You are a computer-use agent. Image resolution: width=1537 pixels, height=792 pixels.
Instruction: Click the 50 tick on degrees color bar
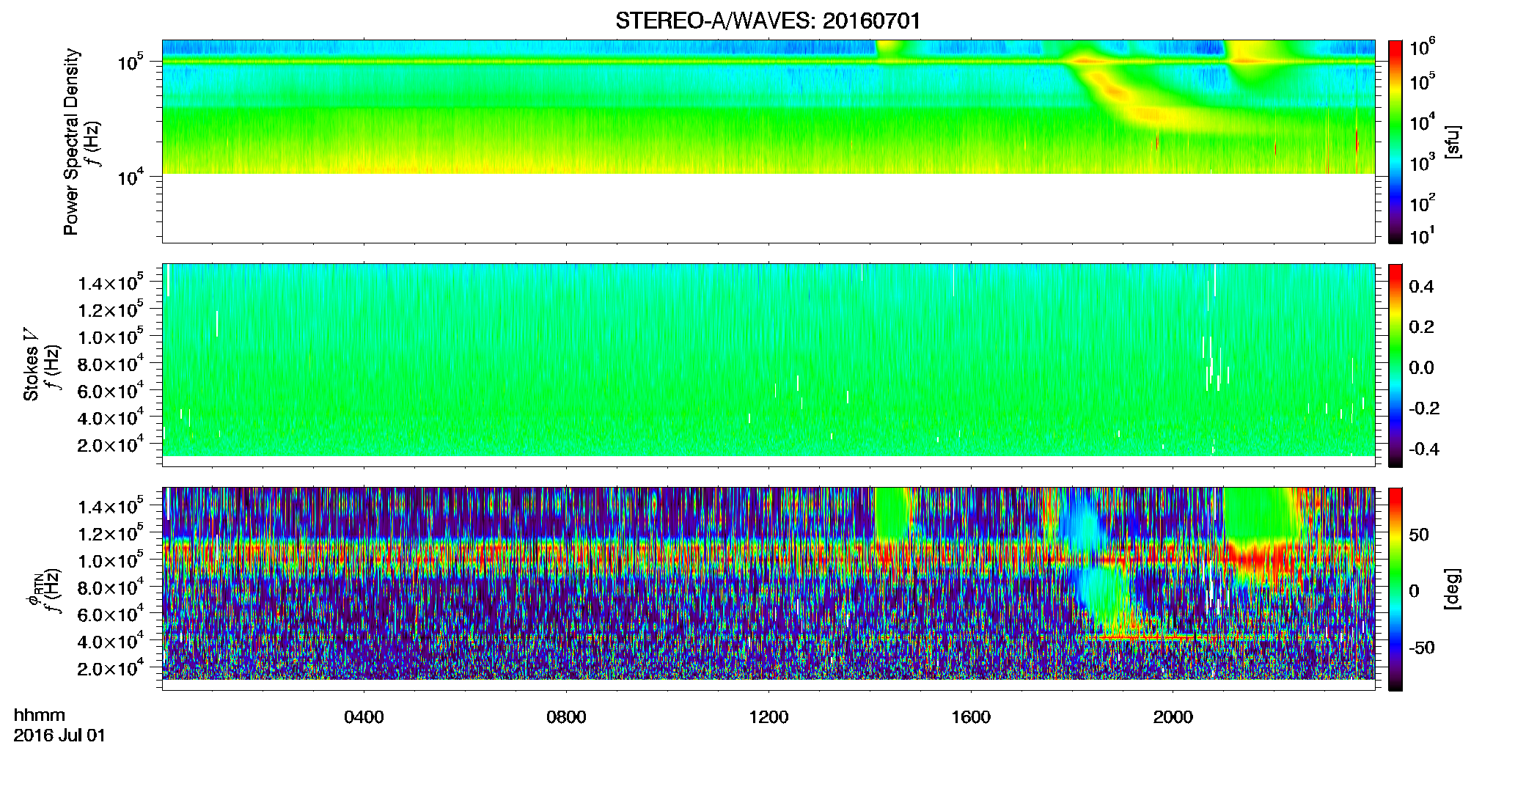1419,535
